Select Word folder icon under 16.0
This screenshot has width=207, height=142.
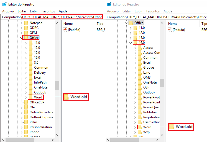pos(140,127)
